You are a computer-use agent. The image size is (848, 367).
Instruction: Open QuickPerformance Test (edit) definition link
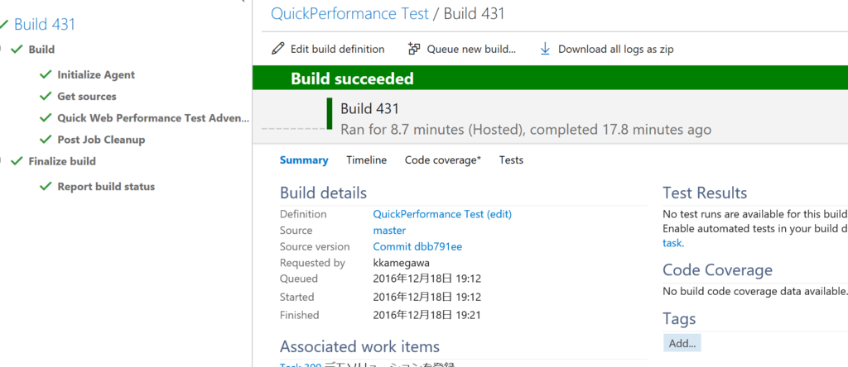click(x=442, y=214)
